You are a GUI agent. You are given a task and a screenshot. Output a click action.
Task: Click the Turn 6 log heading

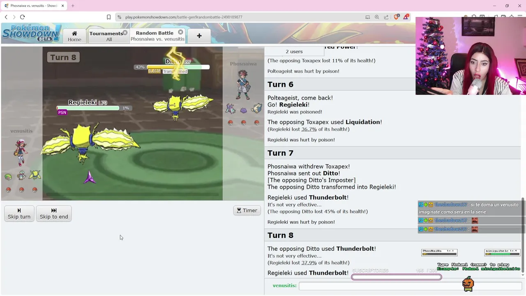point(280,84)
